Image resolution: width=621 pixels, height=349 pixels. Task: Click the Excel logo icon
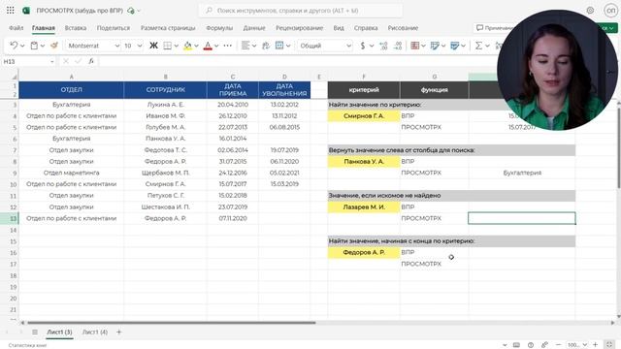coord(26,11)
